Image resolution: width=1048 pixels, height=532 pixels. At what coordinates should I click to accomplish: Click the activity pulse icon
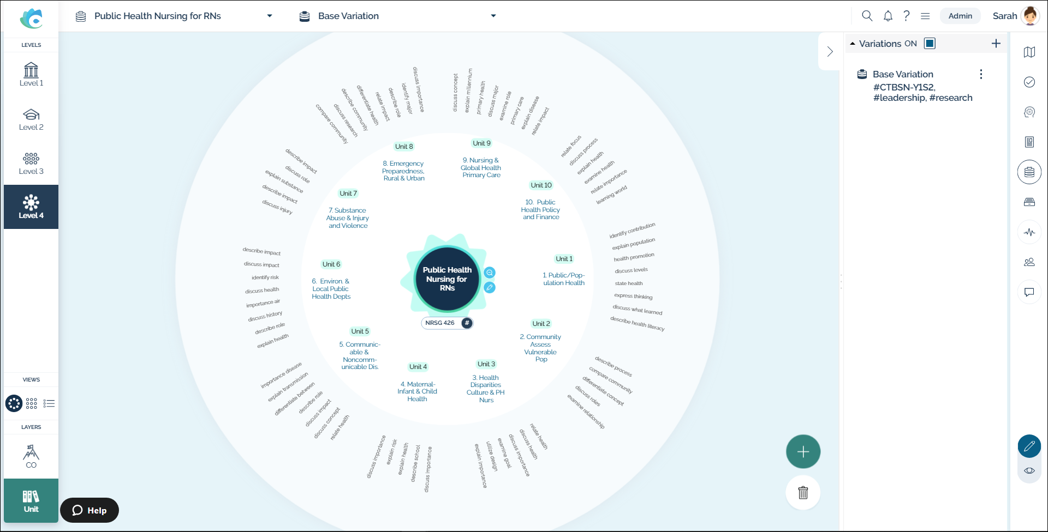pyautogui.click(x=1029, y=232)
